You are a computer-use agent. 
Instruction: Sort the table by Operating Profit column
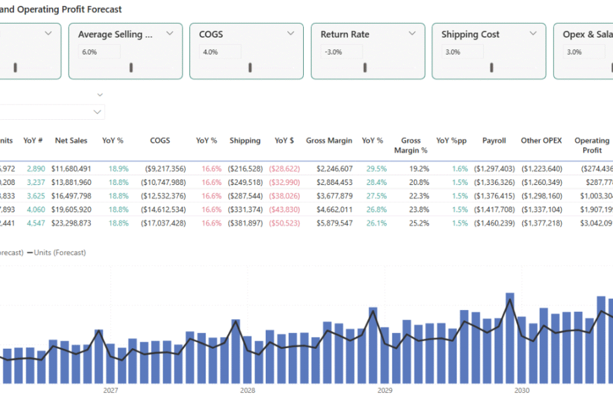(x=591, y=145)
